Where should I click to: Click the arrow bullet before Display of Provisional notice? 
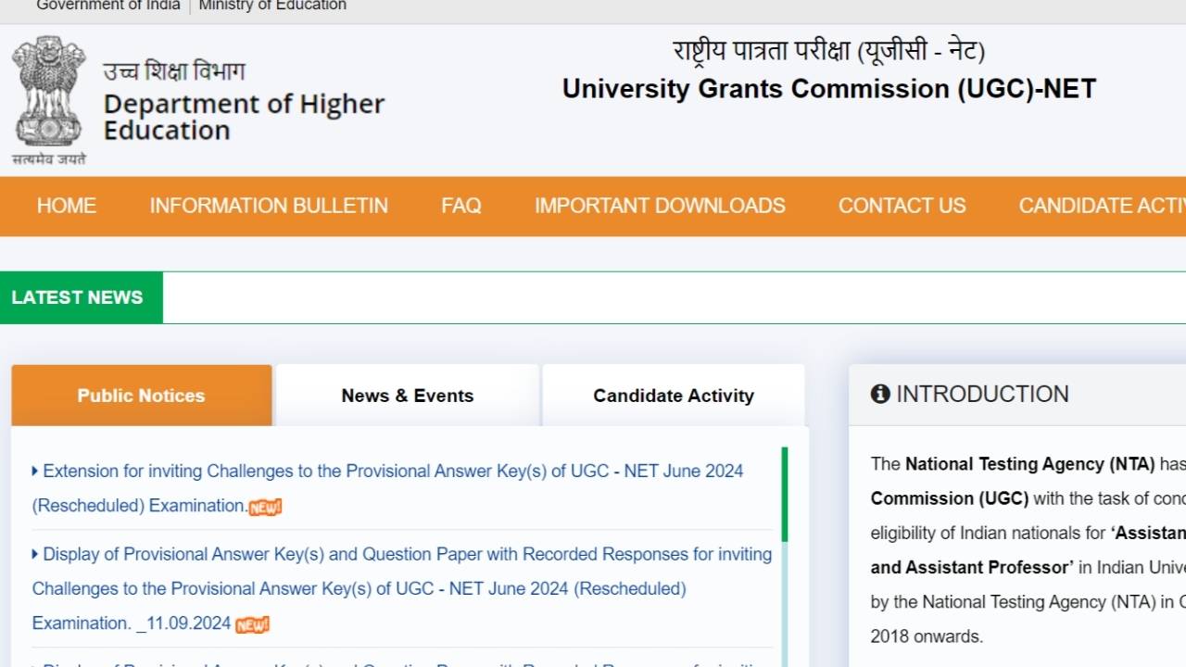coord(35,554)
